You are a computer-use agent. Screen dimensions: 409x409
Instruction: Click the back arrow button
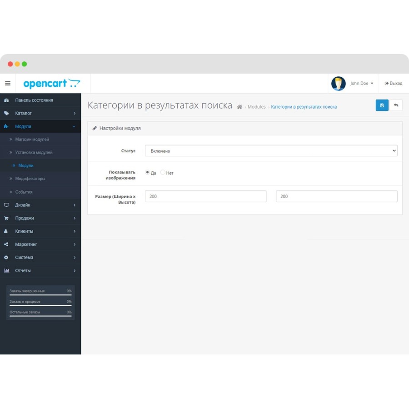coord(396,105)
